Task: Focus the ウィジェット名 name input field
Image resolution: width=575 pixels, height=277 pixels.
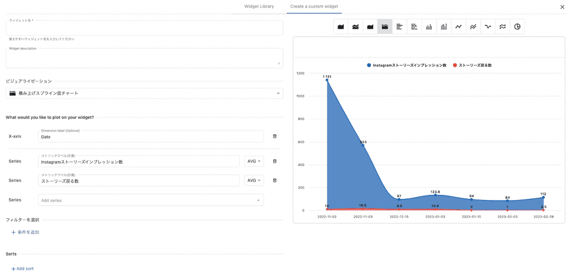Action: (x=144, y=29)
